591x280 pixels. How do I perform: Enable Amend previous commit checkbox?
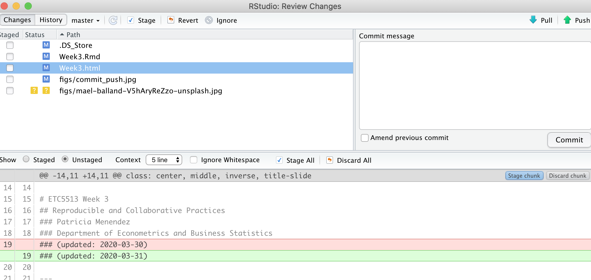tap(365, 138)
